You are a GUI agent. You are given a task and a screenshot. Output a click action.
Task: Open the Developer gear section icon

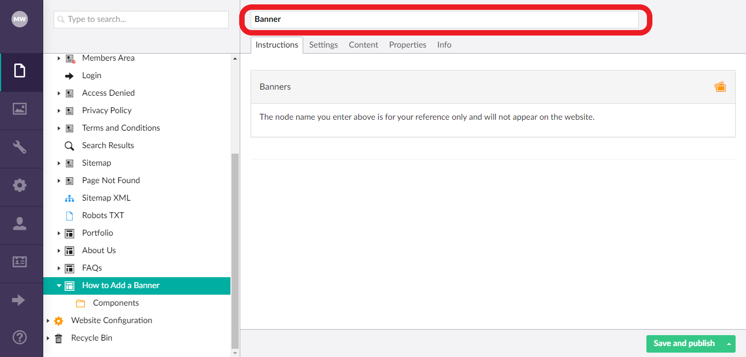click(20, 185)
